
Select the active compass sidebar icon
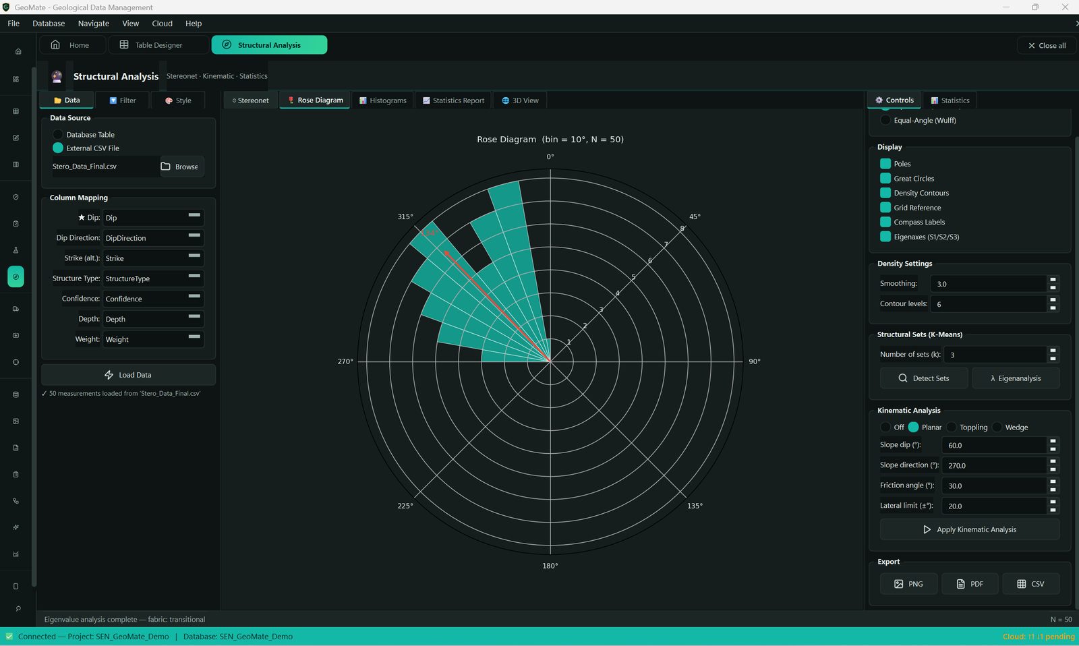point(16,276)
